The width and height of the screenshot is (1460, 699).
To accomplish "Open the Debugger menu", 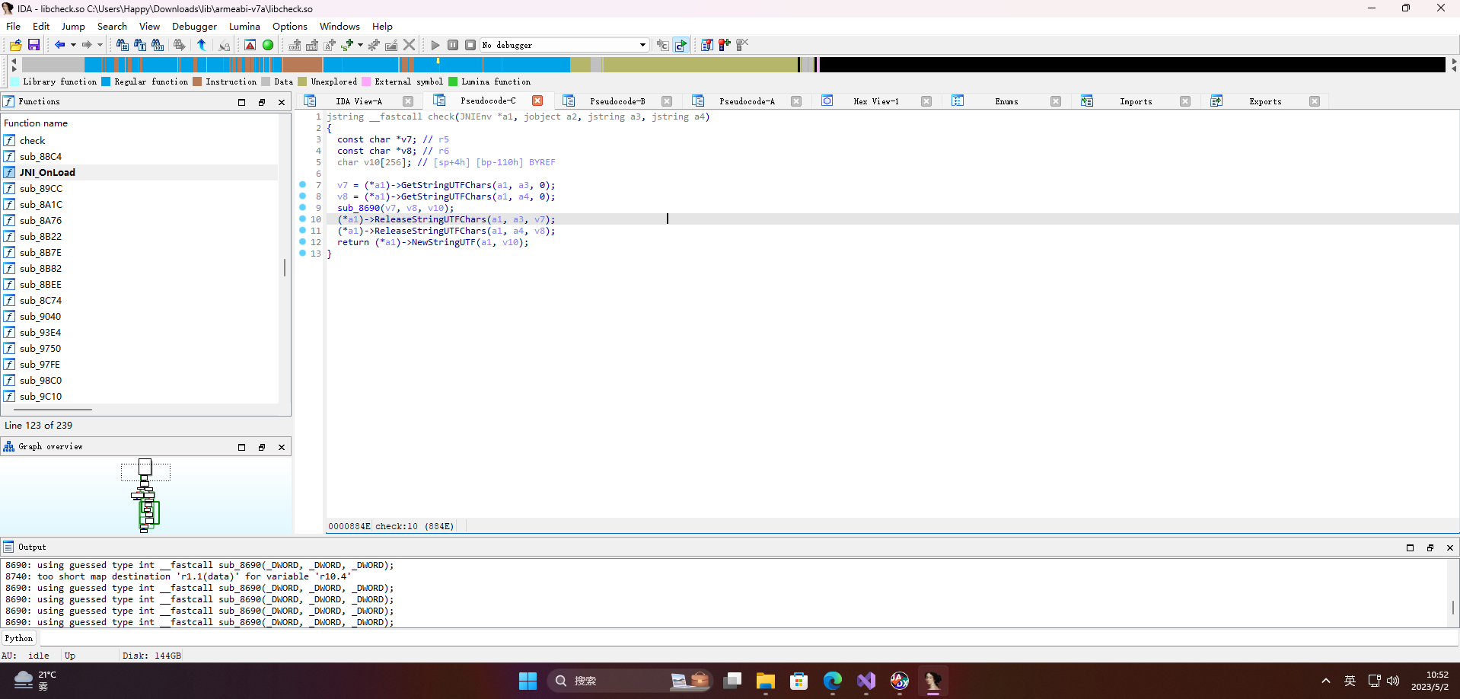I will point(194,26).
